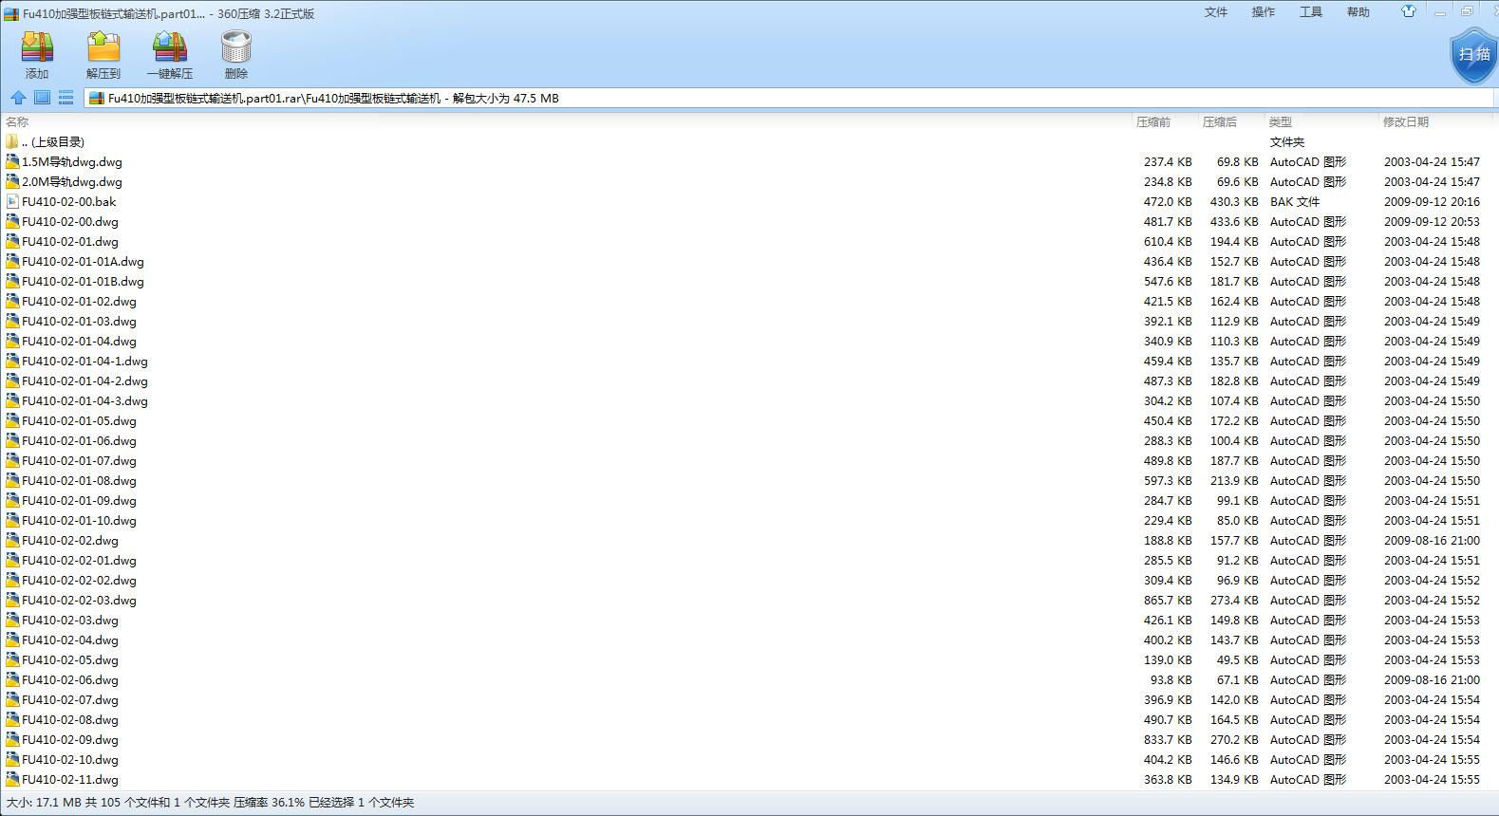Open the 工具 (Tools) menu

pyautogui.click(x=1311, y=12)
